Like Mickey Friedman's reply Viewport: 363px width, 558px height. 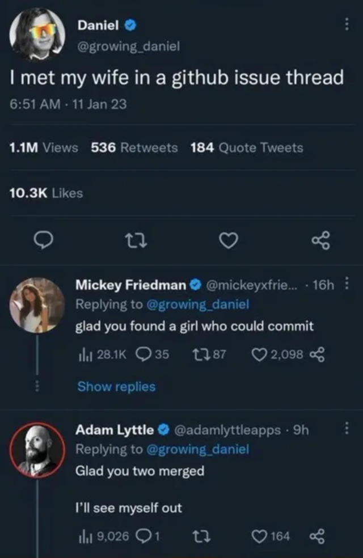pos(260,355)
